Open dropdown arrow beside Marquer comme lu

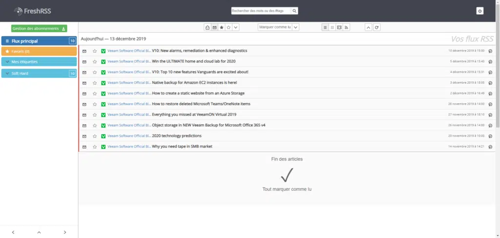tap(295, 28)
